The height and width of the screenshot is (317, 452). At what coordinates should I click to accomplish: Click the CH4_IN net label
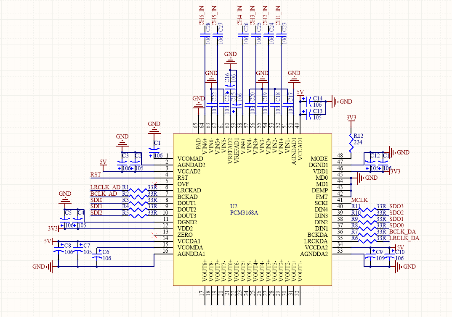pos(239,16)
